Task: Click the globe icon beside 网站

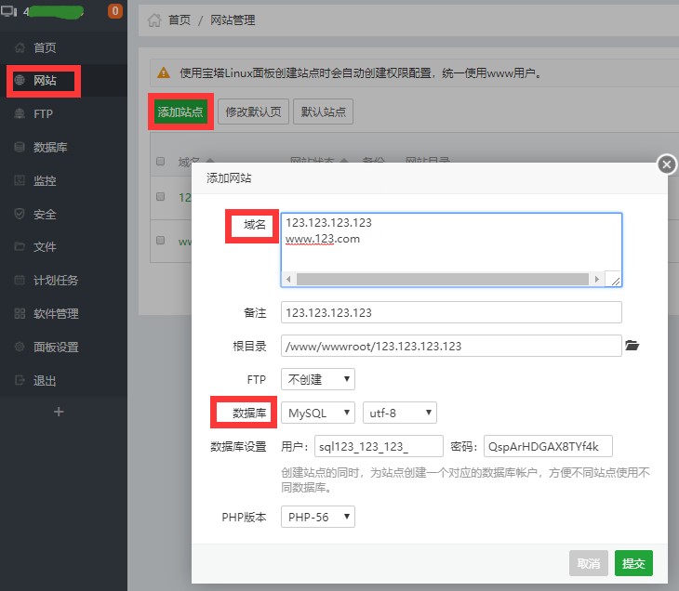Action: tap(20, 80)
